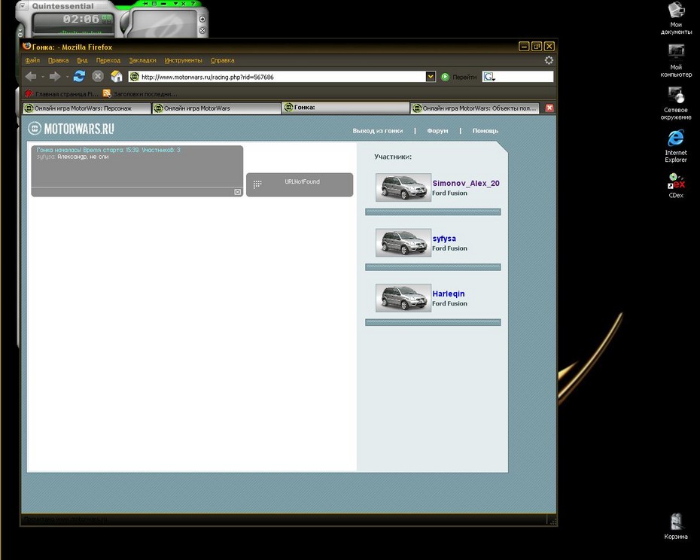The height and width of the screenshot is (560, 700).
Task: Click the Quintessential player help question mark
Action: (x=193, y=3)
